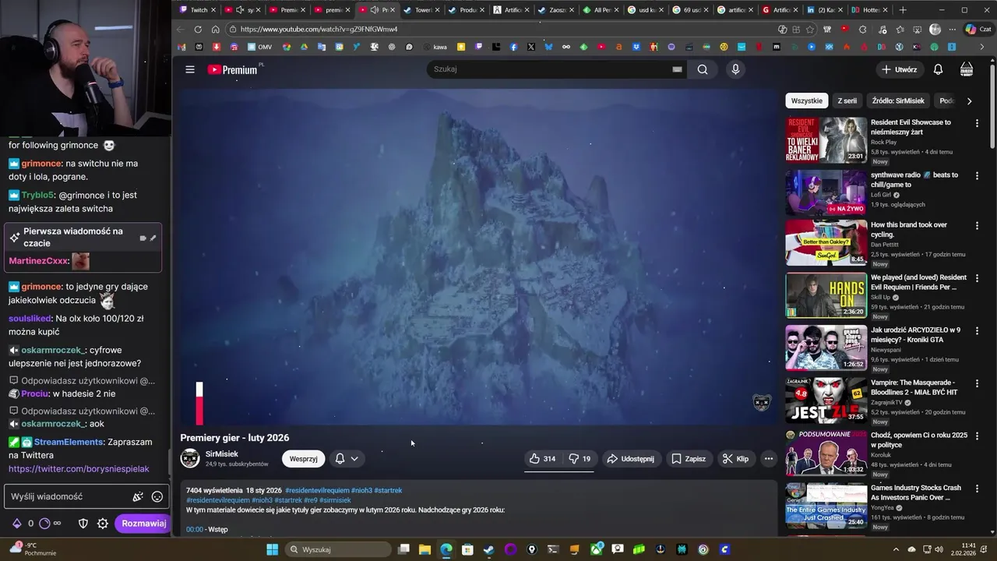The width and height of the screenshot is (997, 561).
Task: Open Windows Start menu
Action: point(272,549)
